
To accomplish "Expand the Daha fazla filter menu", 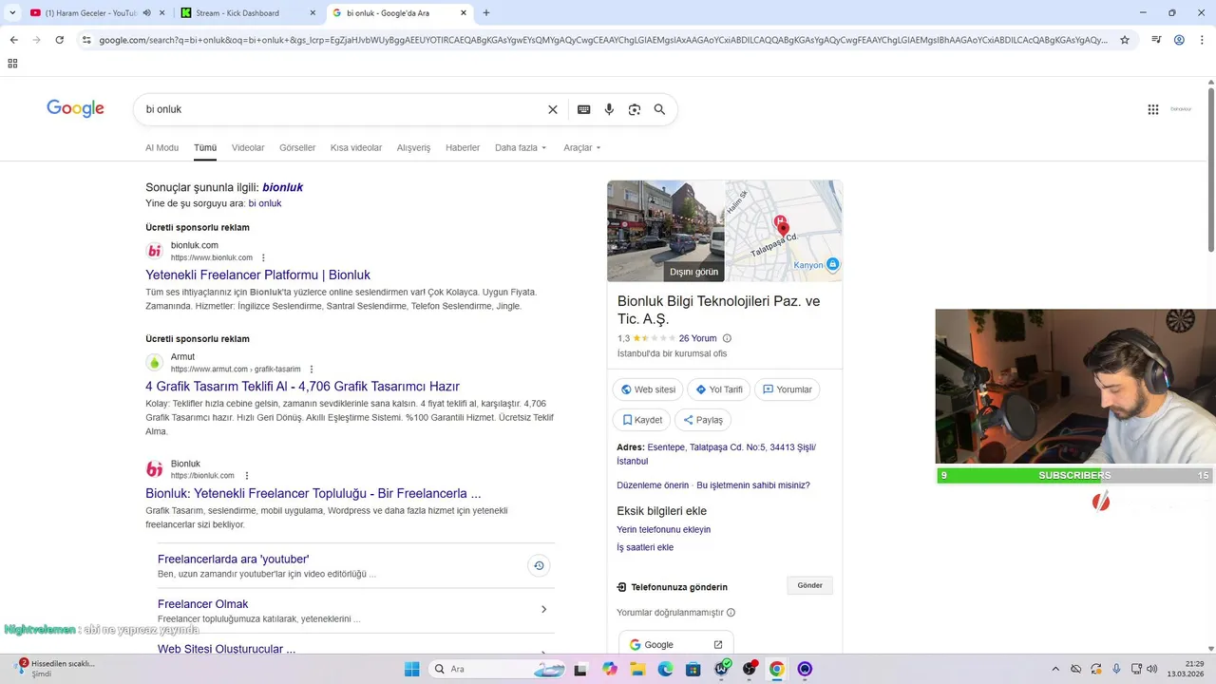I will (521, 147).
